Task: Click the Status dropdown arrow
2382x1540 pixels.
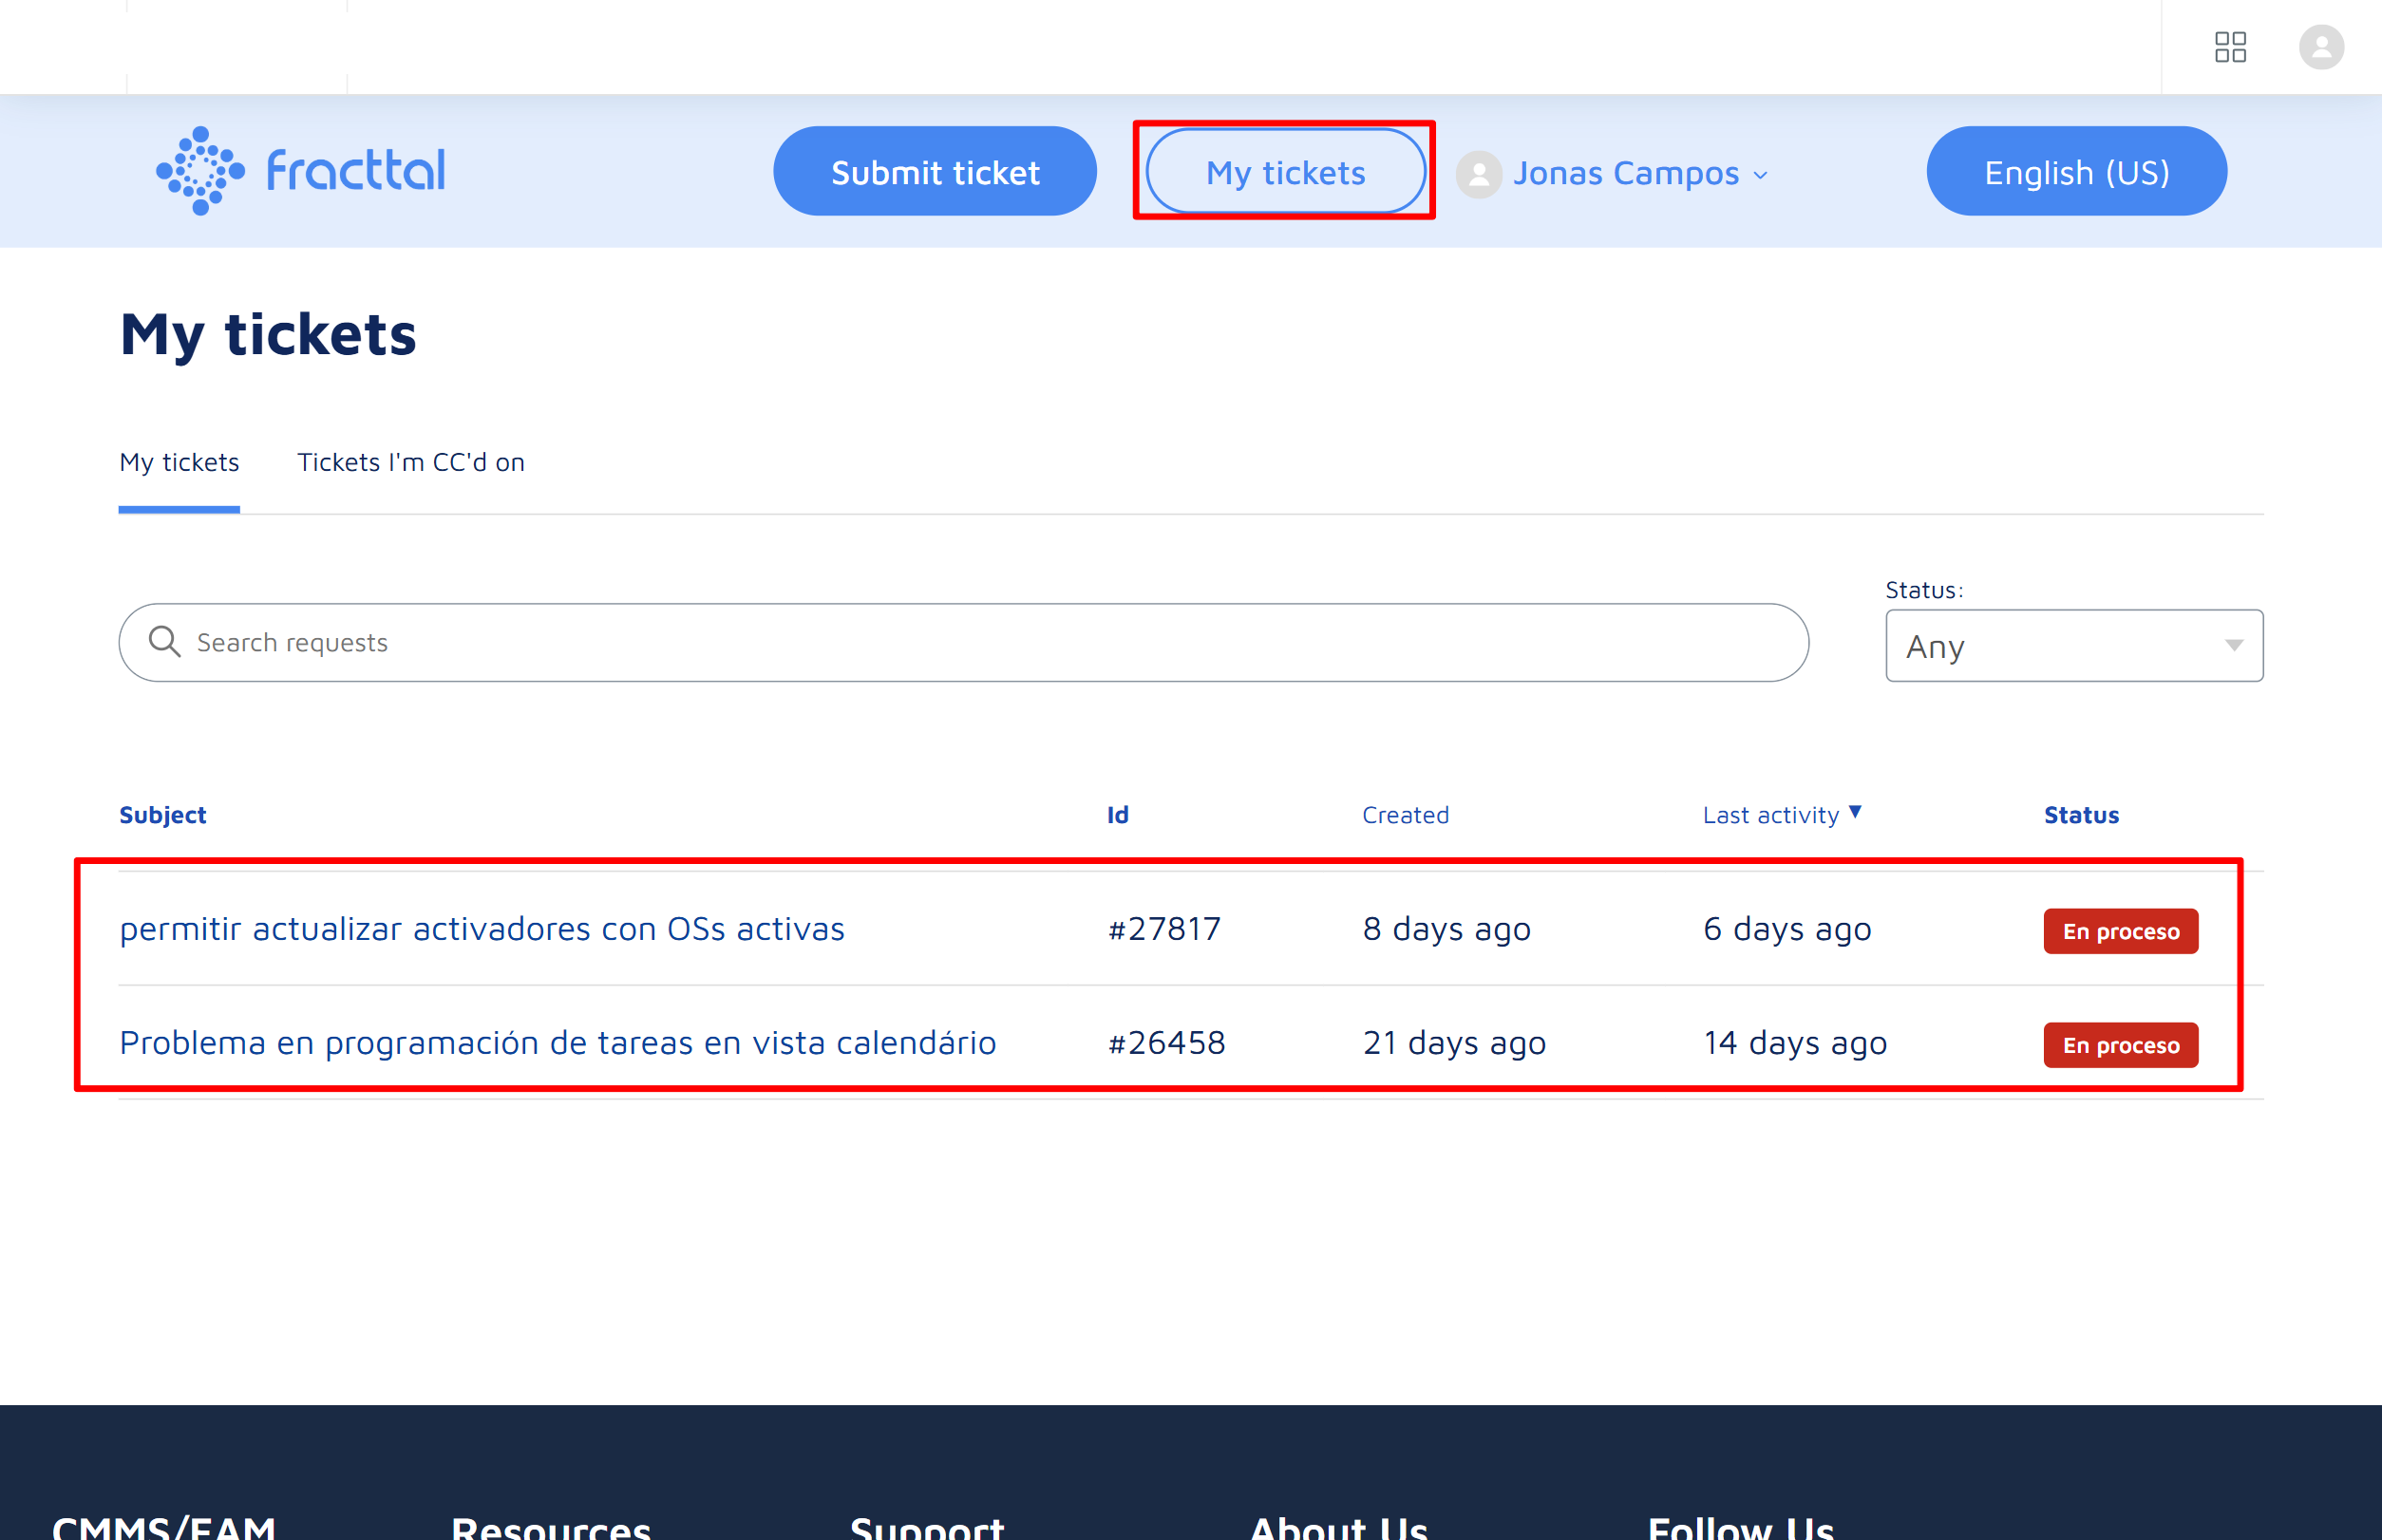Action: 2234,646
